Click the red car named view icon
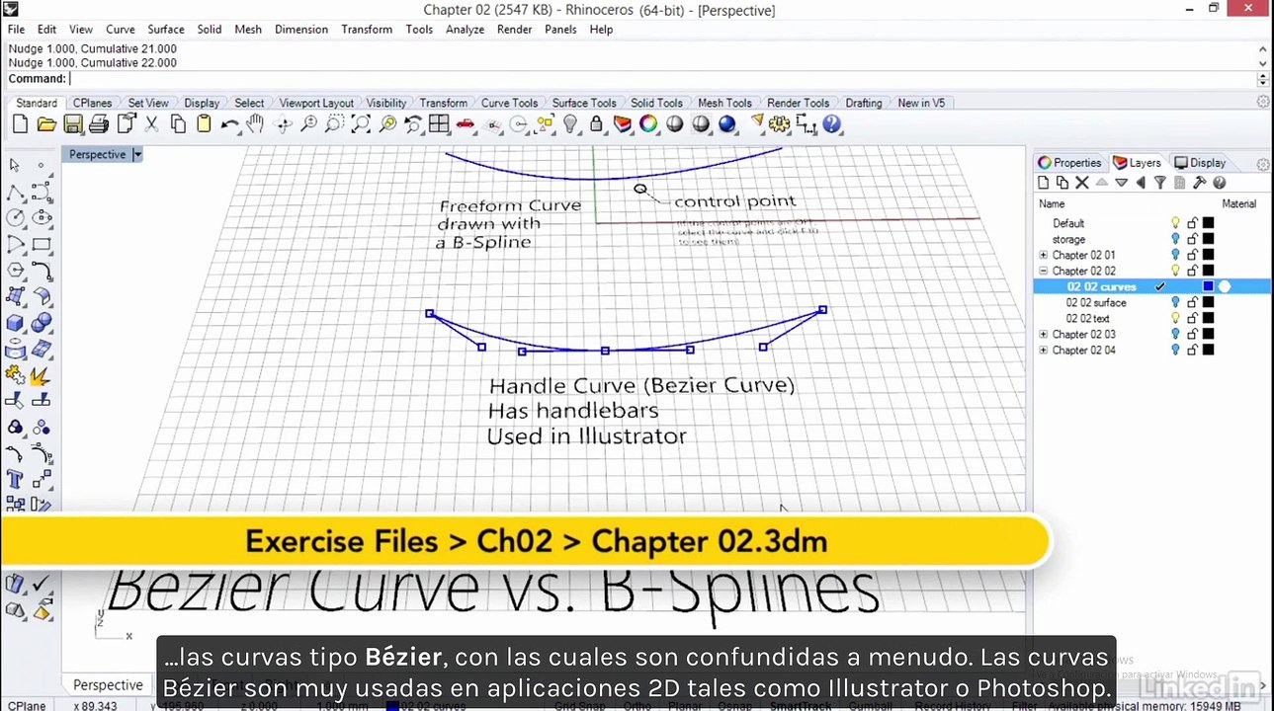The height and width of the screenshot is (711, 1274). tap(466, 124)
